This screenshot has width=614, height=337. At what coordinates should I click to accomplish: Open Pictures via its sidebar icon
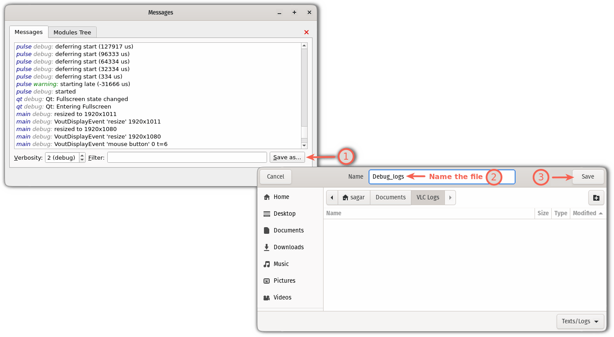(267, 281)
